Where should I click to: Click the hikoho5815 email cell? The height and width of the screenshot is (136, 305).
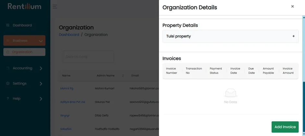pyautogui.click(x=144, y=88)
